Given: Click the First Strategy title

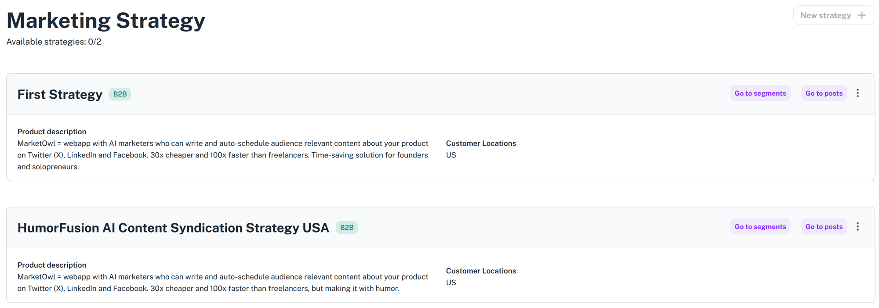Looking at the screenshot, I should coord(60,94).
